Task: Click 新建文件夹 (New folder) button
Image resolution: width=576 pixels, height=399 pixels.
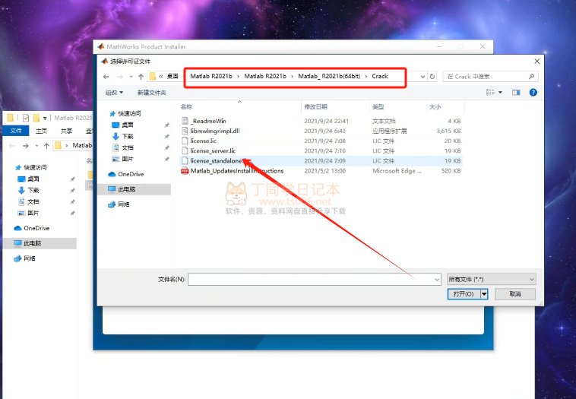Action: click(152, 93)
